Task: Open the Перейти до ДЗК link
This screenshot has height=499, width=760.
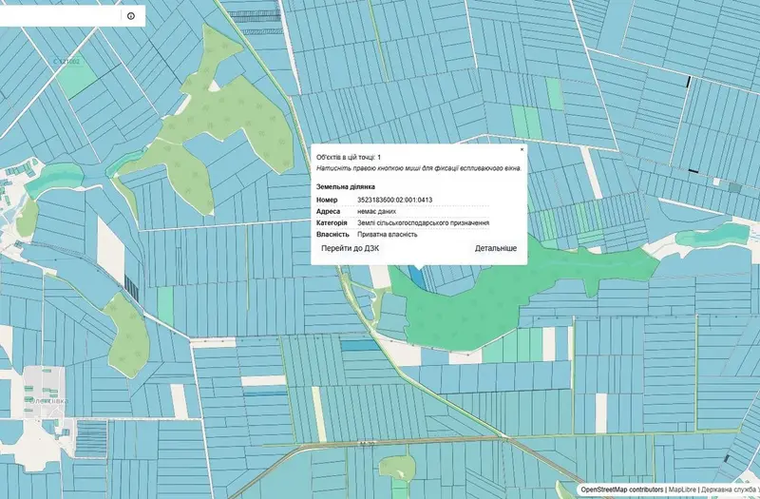Action: point(350,248)
